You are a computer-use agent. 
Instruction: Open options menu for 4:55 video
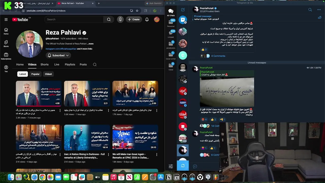pyautogui.click(x=60, y=110)
